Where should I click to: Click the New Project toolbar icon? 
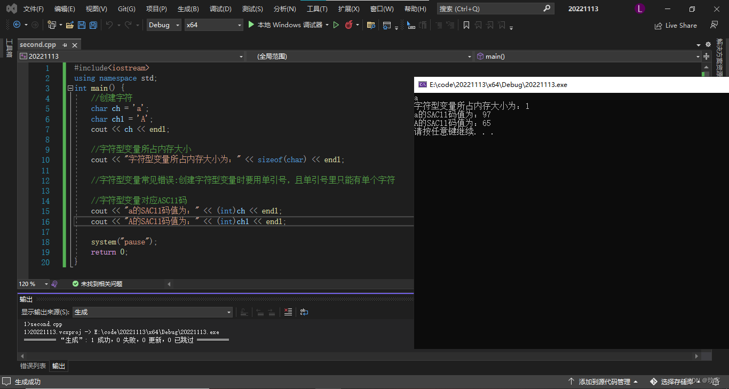click(52, 25)
